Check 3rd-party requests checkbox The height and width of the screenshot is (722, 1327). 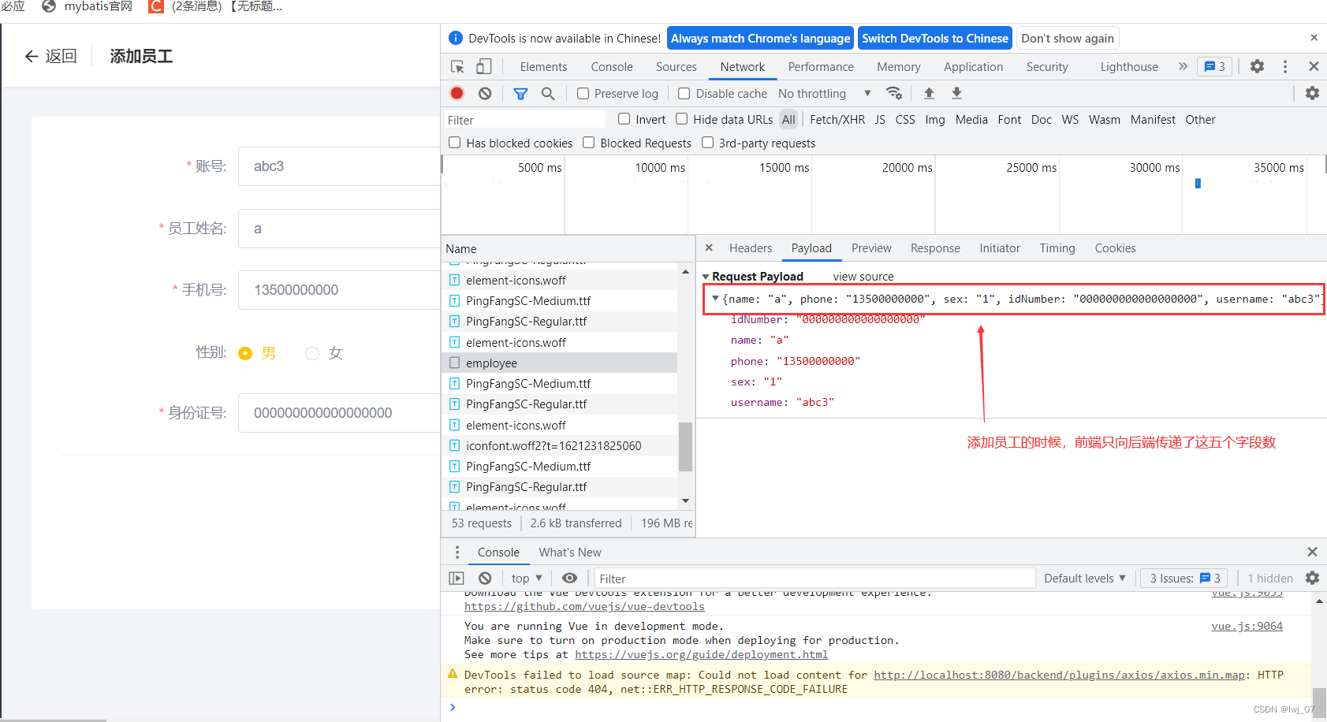pyautogui.click(x=707, y=143)
